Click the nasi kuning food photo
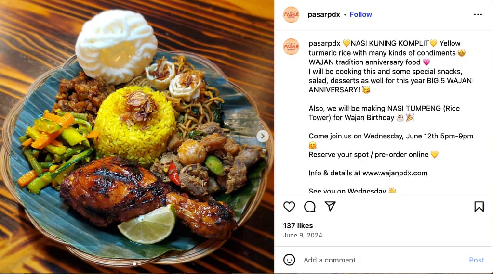The width and height of the screenshot is (493, 274). coord(137,137)
